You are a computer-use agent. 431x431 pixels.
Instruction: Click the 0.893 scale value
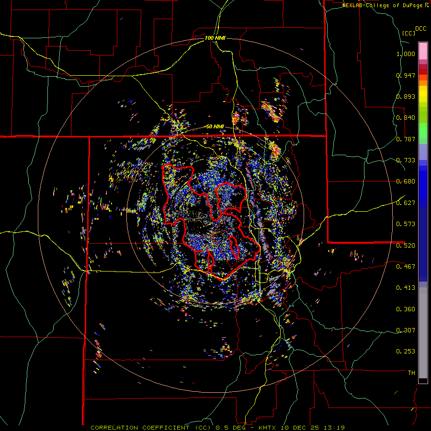(406, 96)
